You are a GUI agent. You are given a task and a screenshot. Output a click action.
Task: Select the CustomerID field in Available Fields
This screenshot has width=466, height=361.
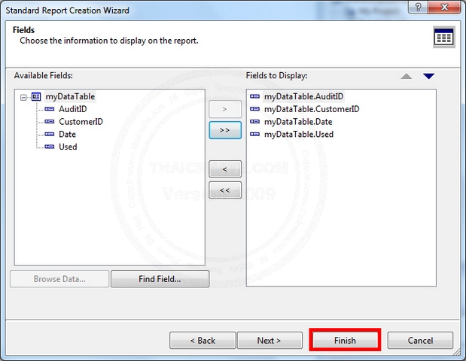click(81, 121)
